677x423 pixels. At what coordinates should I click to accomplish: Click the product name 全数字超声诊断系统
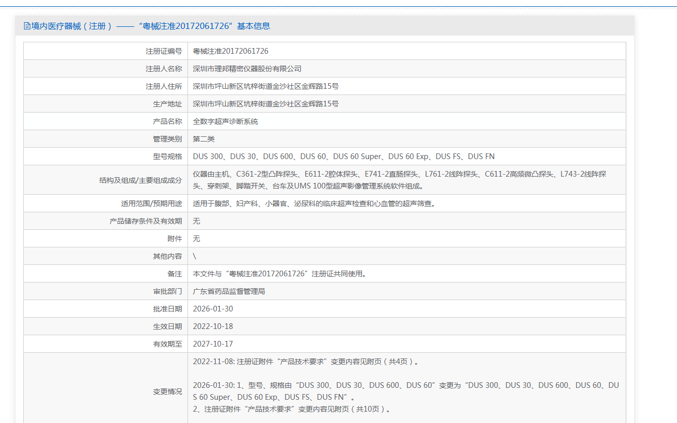coord(225,121)
